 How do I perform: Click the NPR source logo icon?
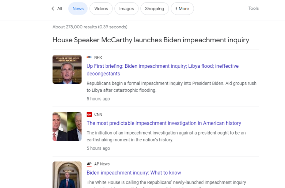89,57
